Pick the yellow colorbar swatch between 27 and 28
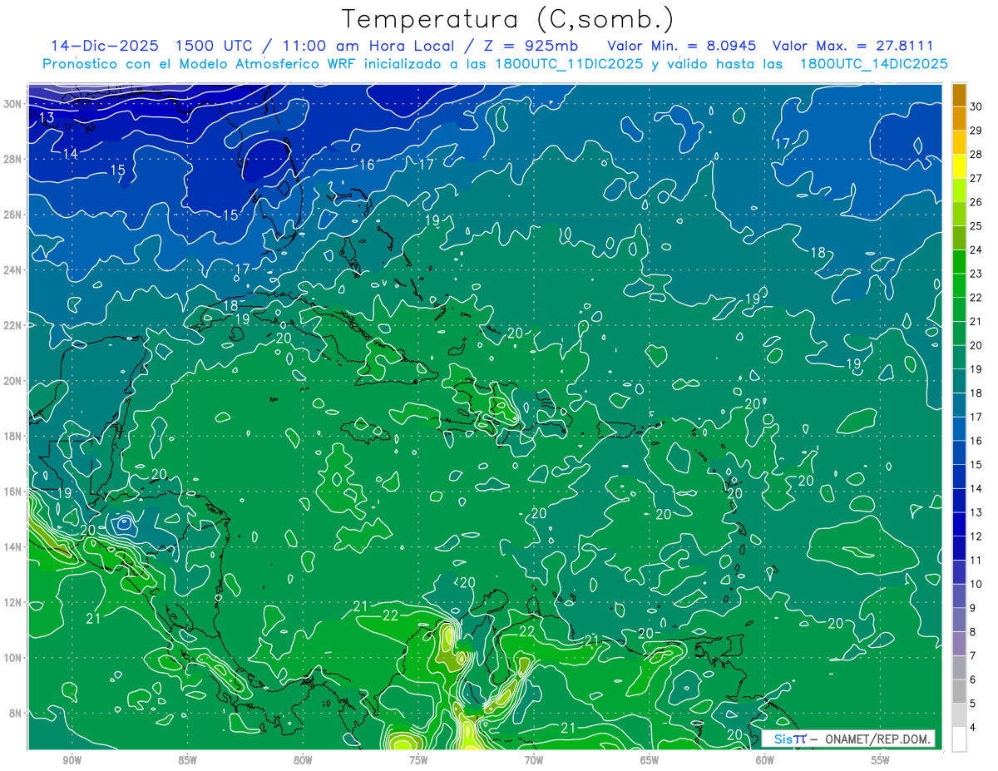Viewport: 998px width, 771px height. [x=959, y=166]
